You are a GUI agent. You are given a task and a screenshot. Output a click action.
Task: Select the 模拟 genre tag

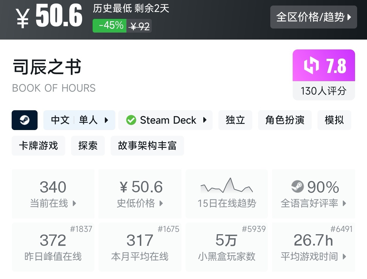pyautogui.click(x=334, y=120)
